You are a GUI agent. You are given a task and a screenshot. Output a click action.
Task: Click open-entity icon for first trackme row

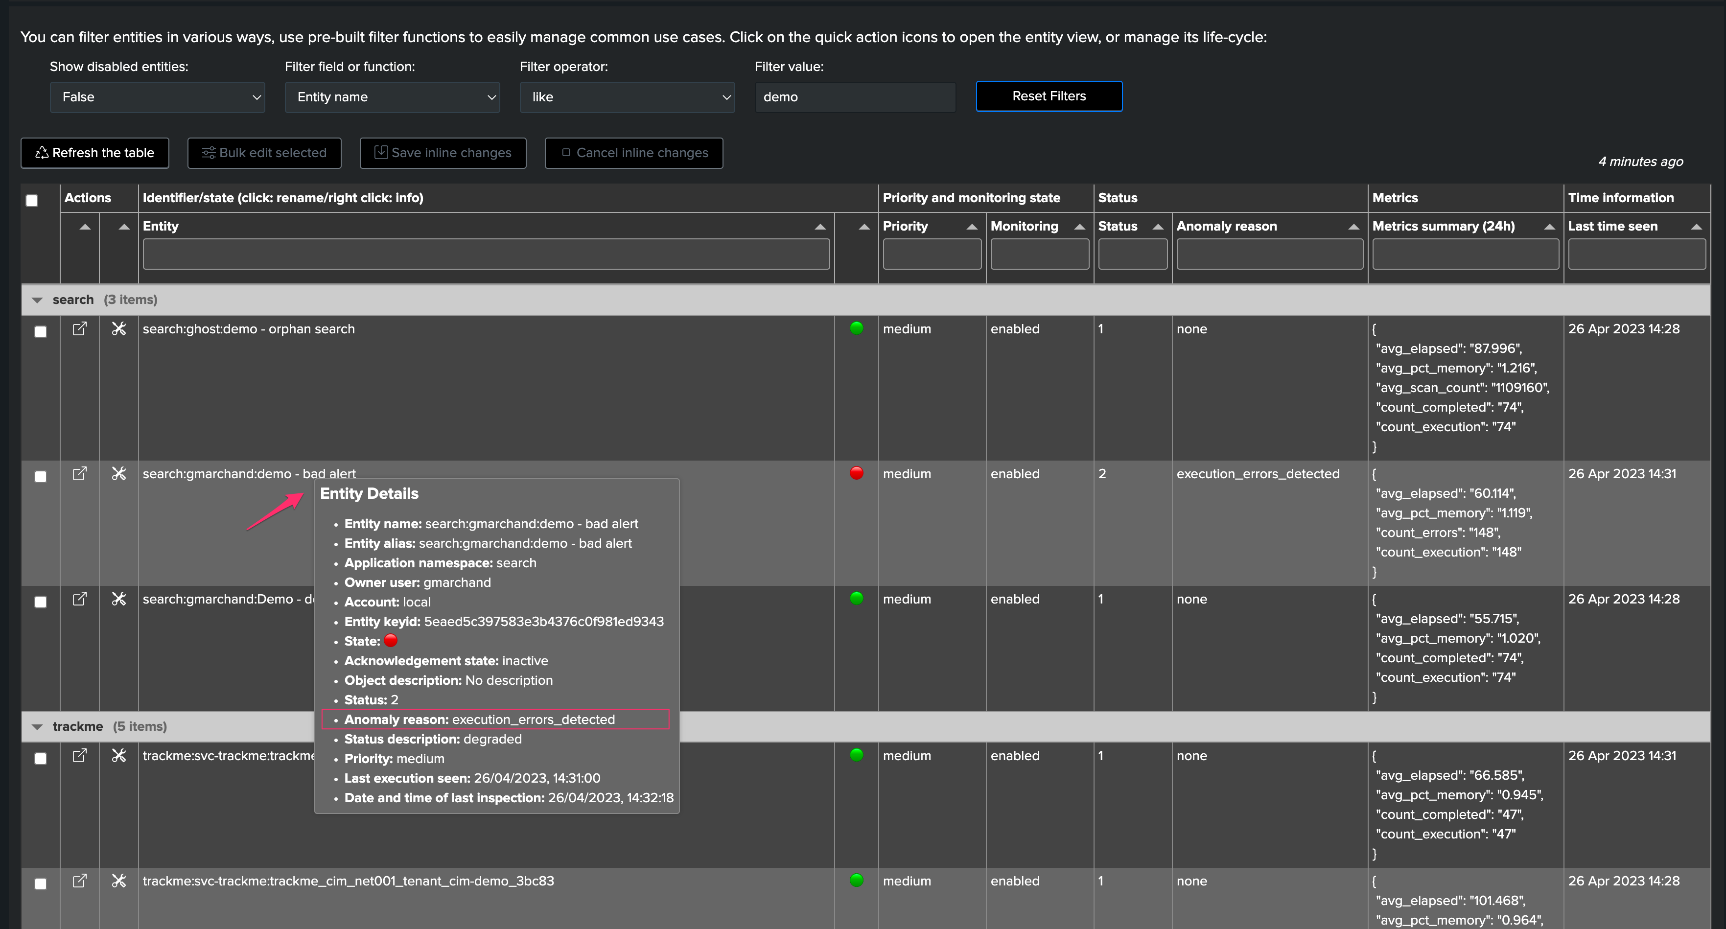click(x=79, y=756)
